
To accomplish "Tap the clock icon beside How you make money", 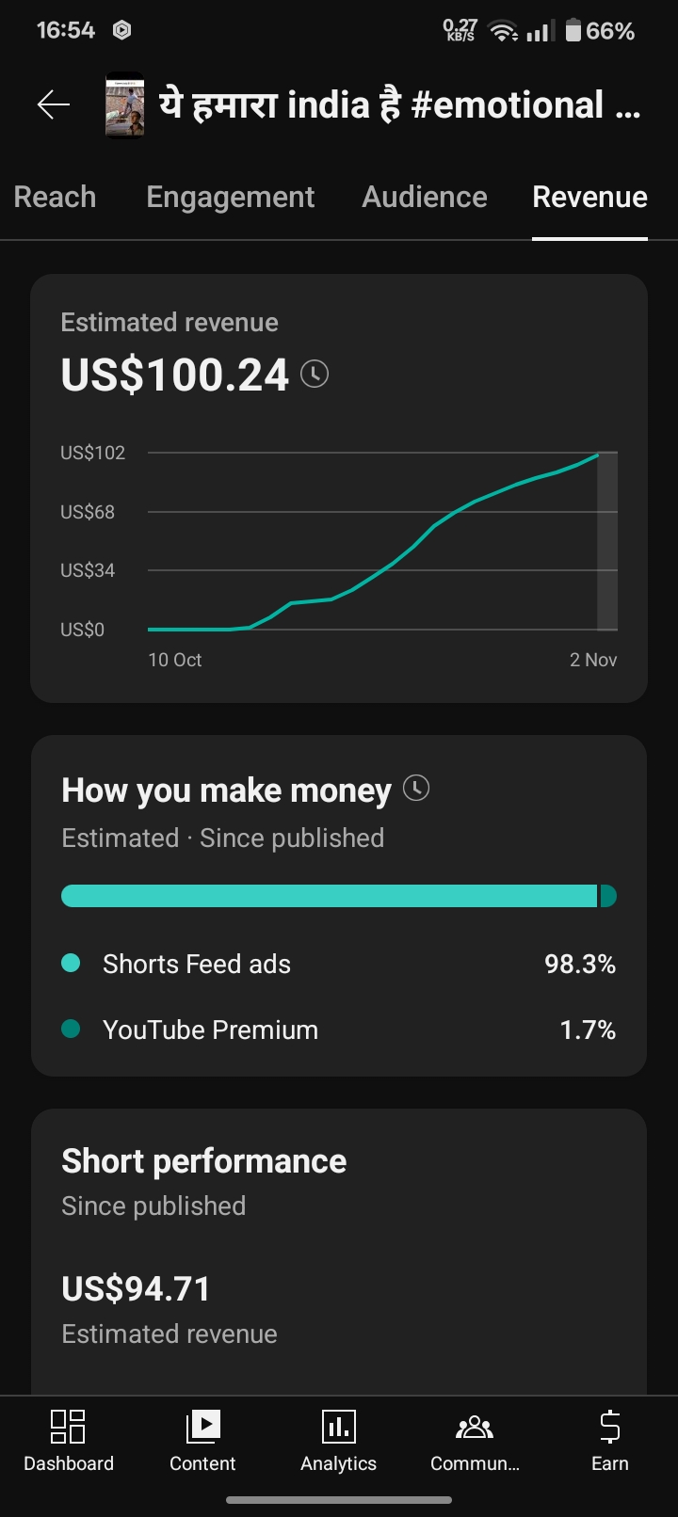I will (416, 788).
